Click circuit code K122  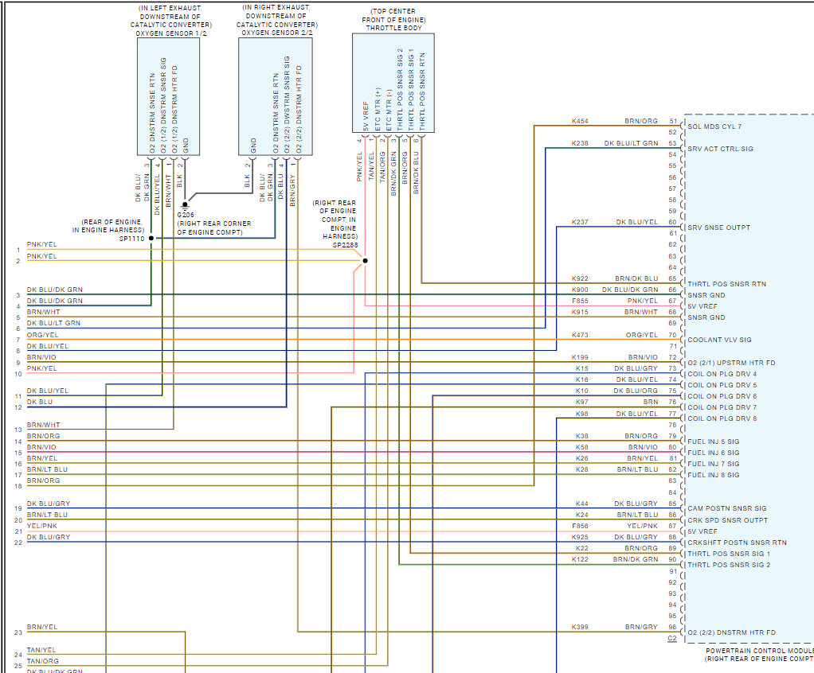click(x=580, y=559)
